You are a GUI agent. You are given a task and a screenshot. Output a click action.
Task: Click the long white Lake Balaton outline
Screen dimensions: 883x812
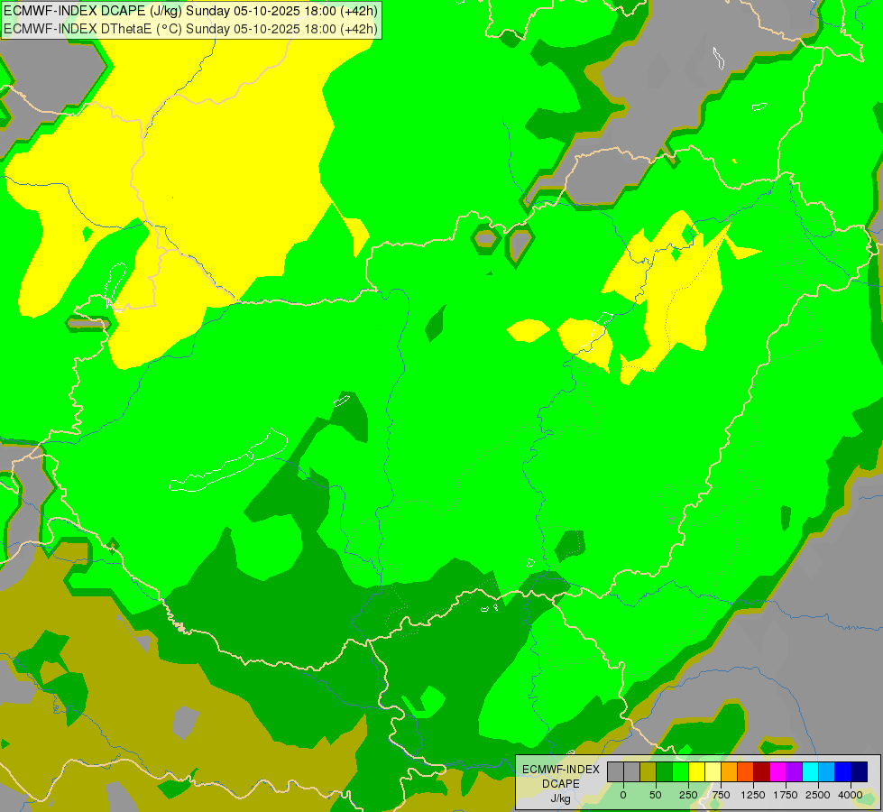coord(228,460)
